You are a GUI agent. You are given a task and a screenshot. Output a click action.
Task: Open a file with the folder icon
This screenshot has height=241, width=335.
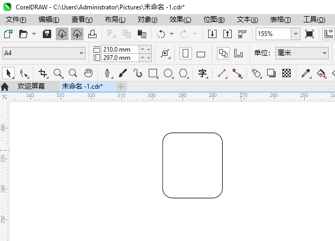click(x=23, y=34)
